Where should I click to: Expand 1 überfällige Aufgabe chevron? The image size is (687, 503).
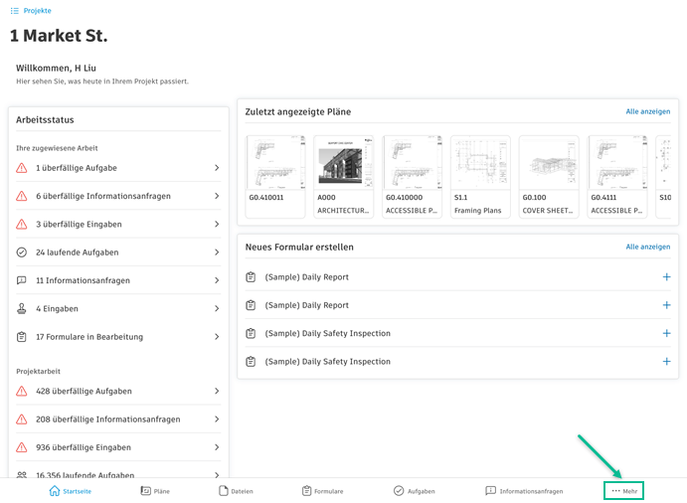point(217,168)
